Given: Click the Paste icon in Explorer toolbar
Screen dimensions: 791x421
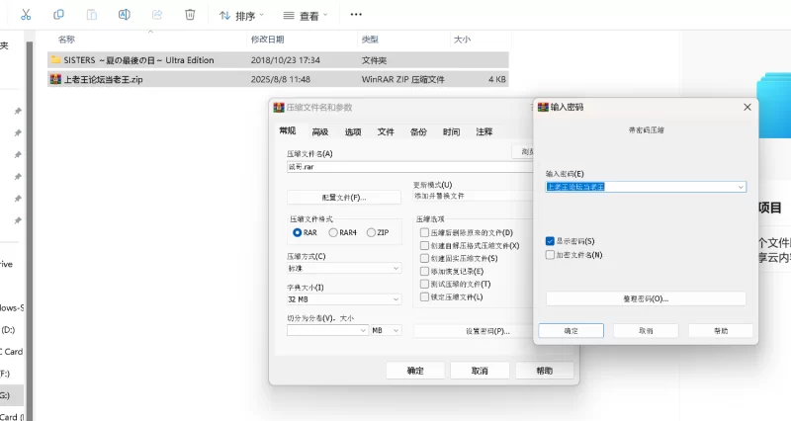Looking at the screenshot, I should 91,15.
